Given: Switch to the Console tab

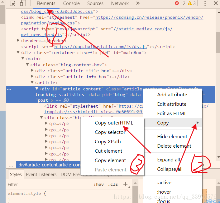Looking at the screenshot, I should click(x=71, y=3).
